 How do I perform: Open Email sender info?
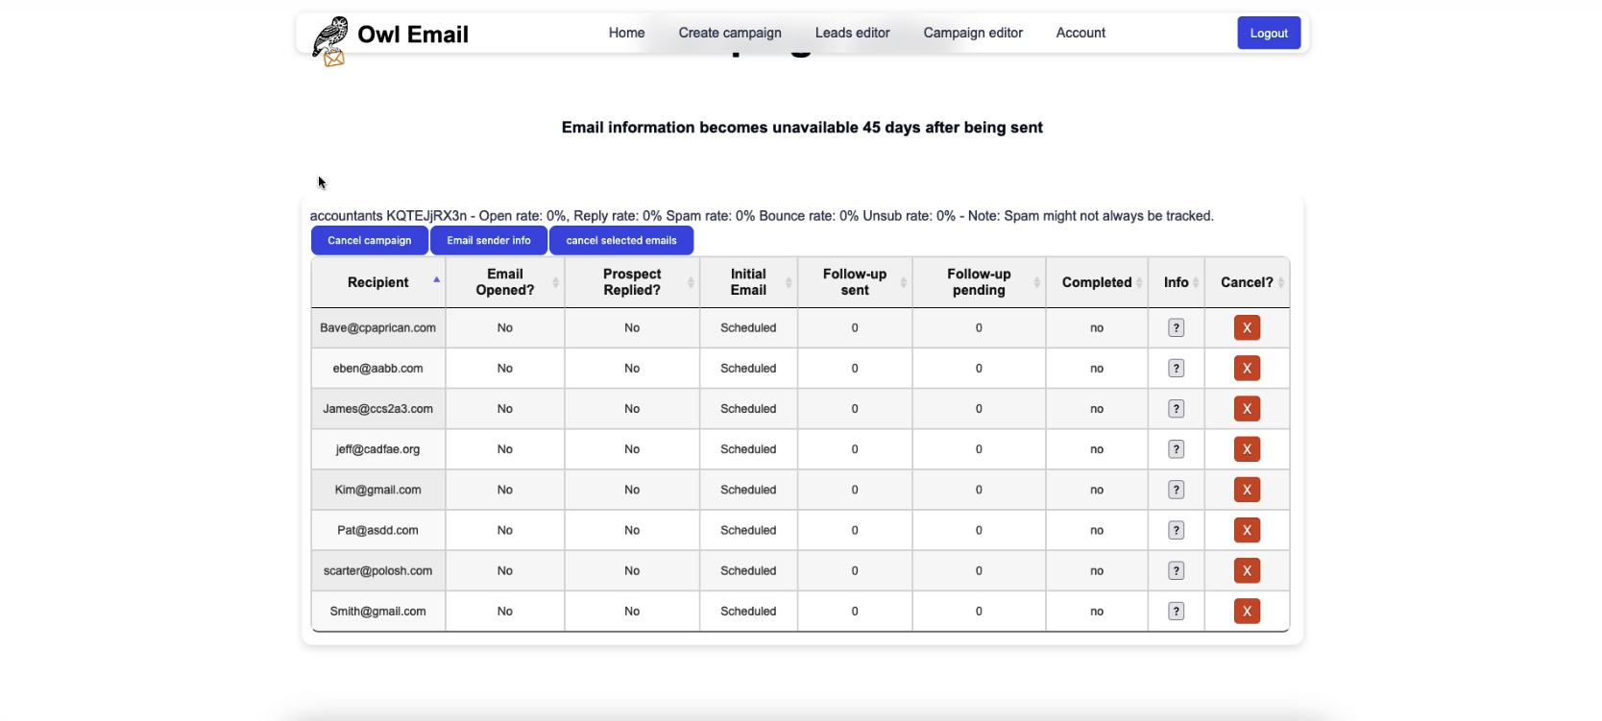coord(489,241)
